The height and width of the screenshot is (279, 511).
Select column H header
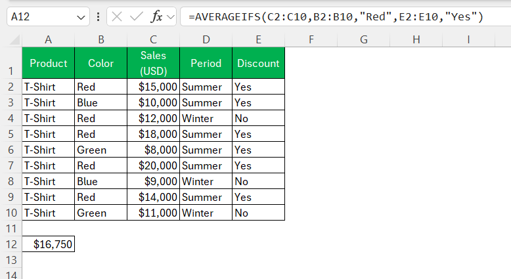click(x=416, y=40)
